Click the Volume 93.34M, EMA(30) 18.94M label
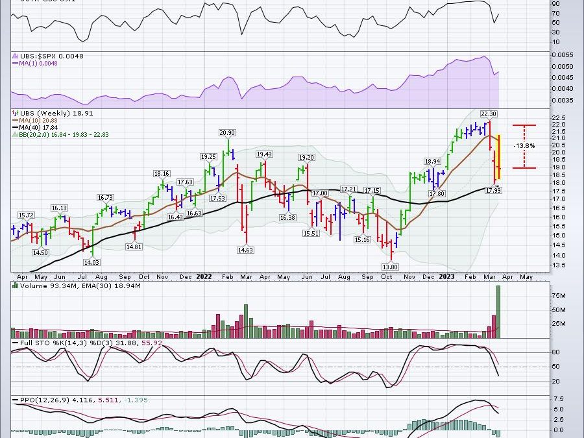Image resolution: width=584 pixels, height=438 pixels. (80, 286)
